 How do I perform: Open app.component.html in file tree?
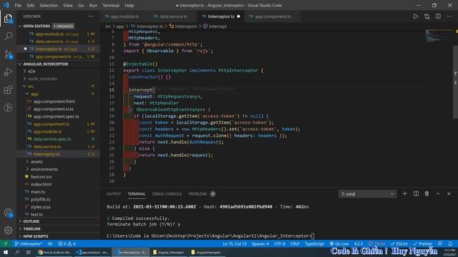54,101
